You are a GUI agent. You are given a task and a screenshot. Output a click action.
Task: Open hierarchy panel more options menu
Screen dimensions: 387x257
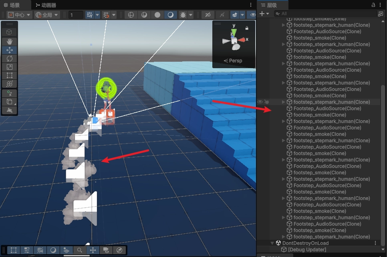point(380,5)
